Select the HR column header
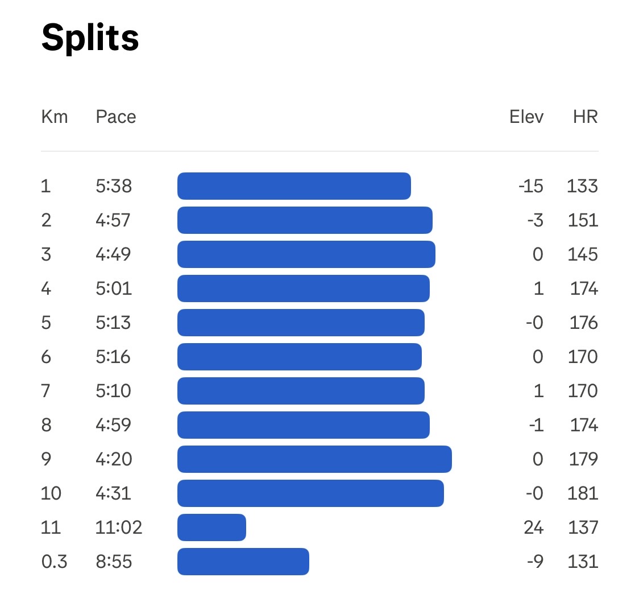This screenshot has width=639, height=606. coord(585,117)
